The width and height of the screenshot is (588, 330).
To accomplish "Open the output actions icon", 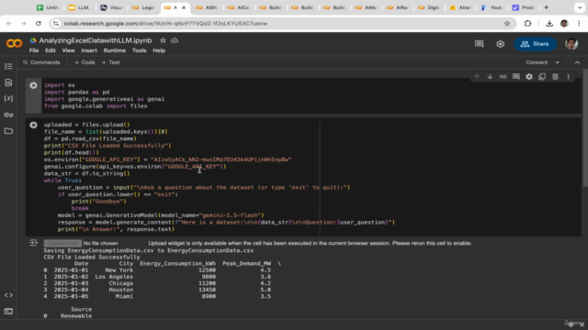I will (x=33, y=243).
